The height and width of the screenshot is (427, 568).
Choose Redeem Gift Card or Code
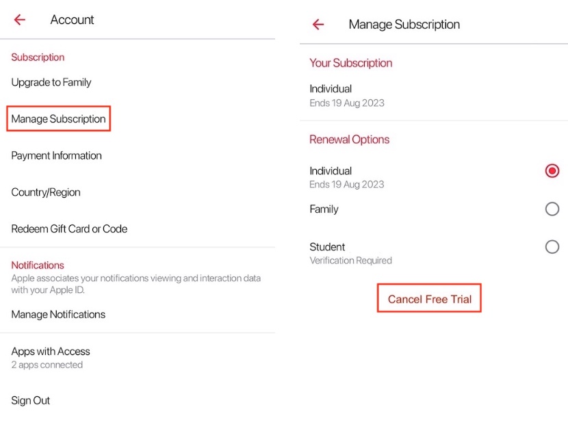(69, 229)
